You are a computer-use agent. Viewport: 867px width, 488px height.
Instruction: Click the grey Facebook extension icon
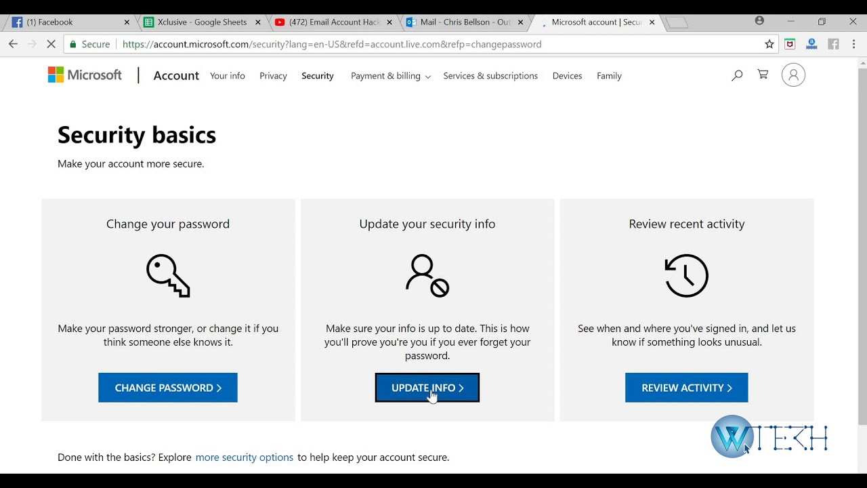pyautogui.click(x=833, y=44)
